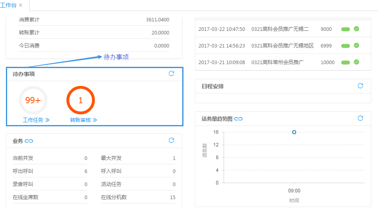This screenshot has width=378, height=209.
Task: Select the 09:00 data point on chart
Action: click(x=294, y=132)
